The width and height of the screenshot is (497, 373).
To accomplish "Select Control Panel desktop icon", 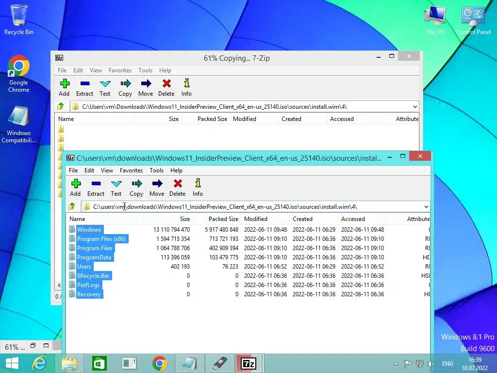I will (x=473, y=20).
